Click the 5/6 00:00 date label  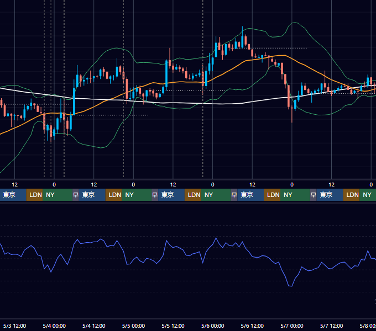tap(213, 325)
